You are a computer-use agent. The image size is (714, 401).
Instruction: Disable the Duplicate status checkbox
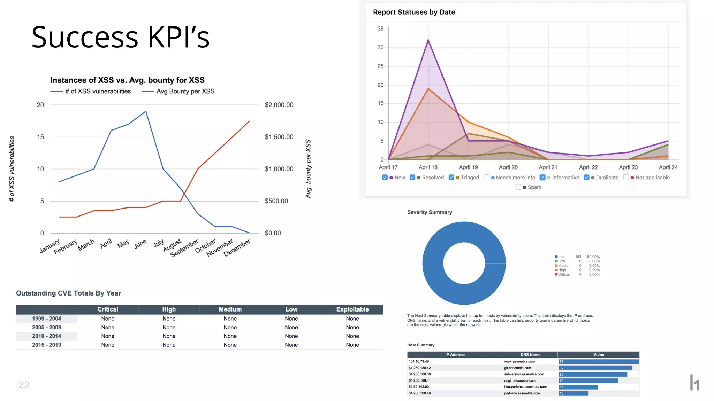(x=587, y=178)
